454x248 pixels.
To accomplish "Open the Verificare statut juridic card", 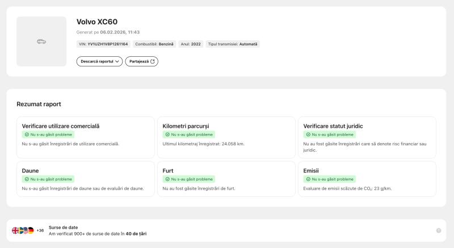I will tap(367, 137).
